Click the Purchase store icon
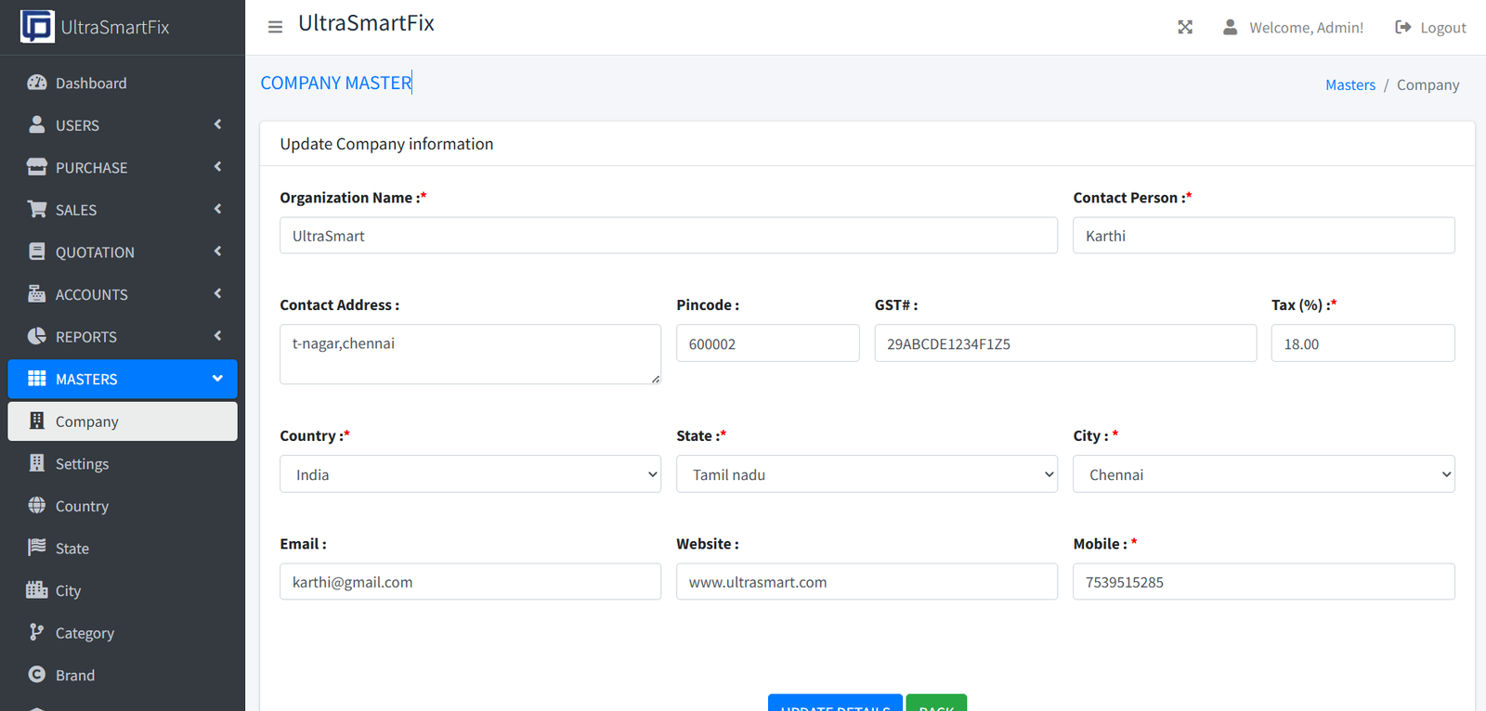 coord(37,167)
